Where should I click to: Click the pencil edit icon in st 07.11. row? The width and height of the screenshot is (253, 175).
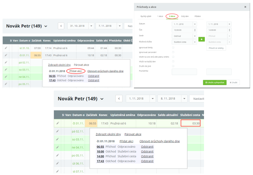tap(58, 171)
